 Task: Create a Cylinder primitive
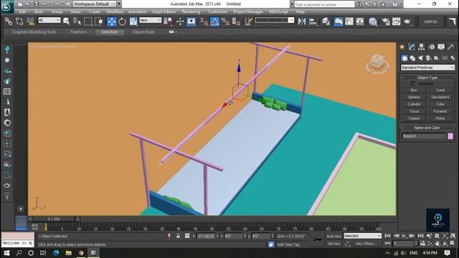click(x=414, y=104)
